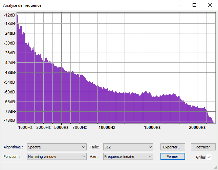Open the Axe dropdown showing Fréquence linéaire

click(x=128, y=156)
